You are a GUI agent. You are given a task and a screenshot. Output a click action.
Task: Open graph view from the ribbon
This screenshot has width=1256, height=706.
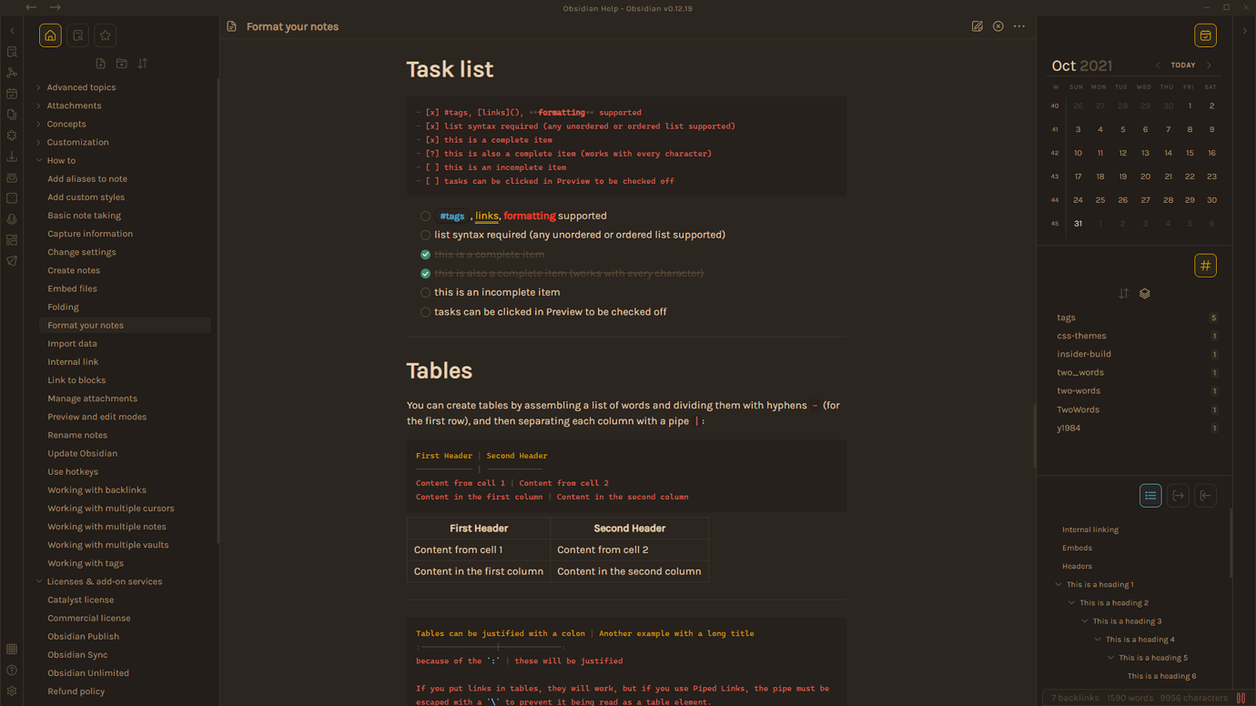[12, 73]
